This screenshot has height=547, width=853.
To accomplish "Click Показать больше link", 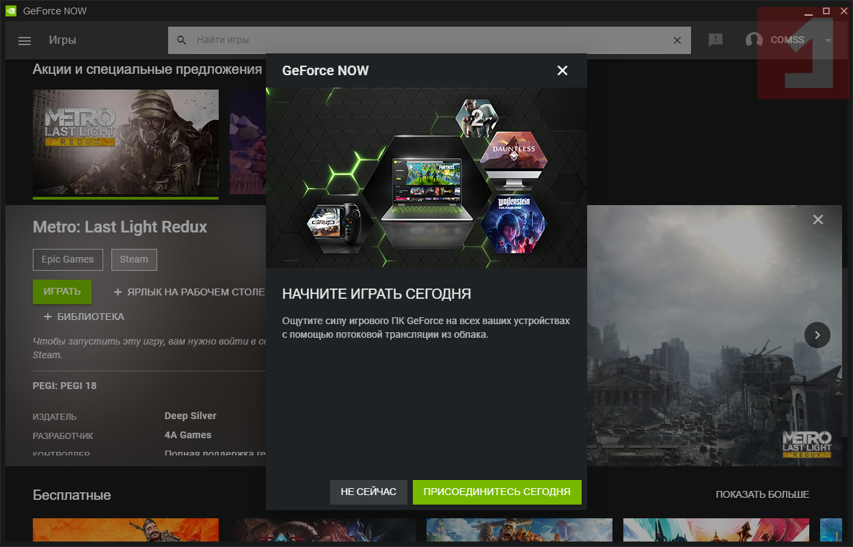I will coord(762,494).
